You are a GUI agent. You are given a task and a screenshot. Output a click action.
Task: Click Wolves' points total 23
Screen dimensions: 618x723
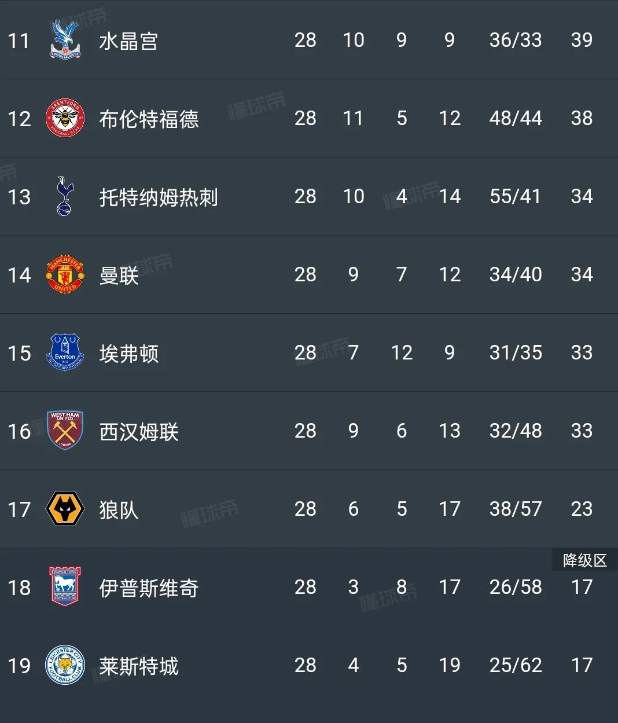pyautogui.click(x=583, y=509)
